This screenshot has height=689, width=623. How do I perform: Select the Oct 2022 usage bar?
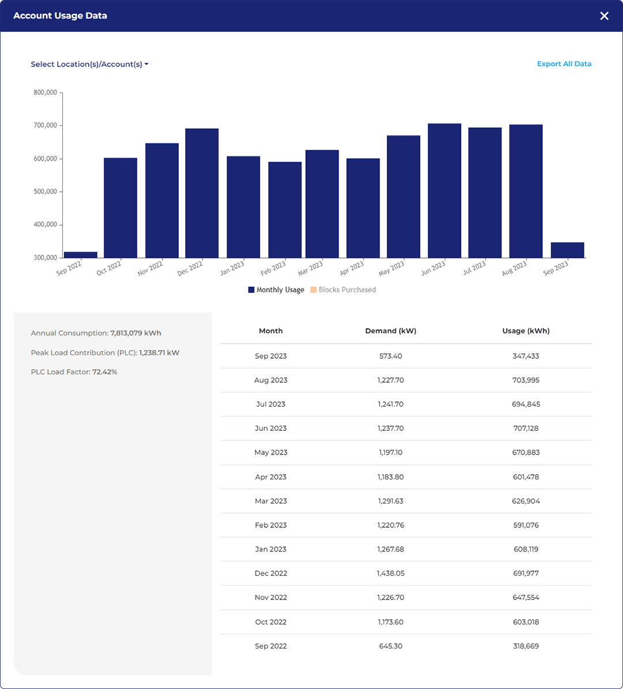[121, 208]
